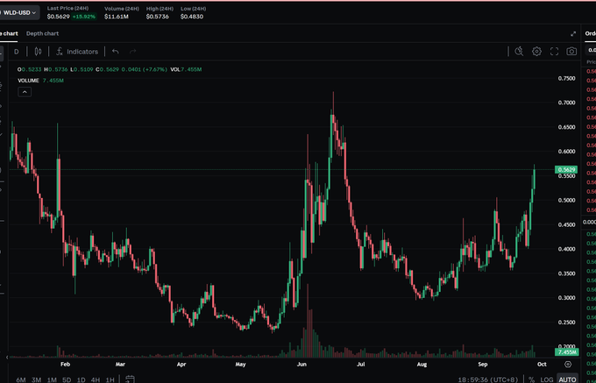
Task: Select the 1D time range
Action: pyautogui.click(x=81, y=379)
